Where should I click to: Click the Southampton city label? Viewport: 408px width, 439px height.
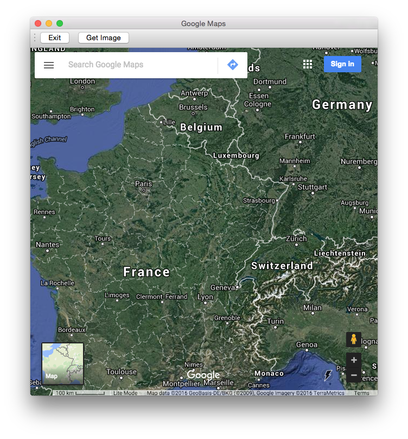[51, 116]
